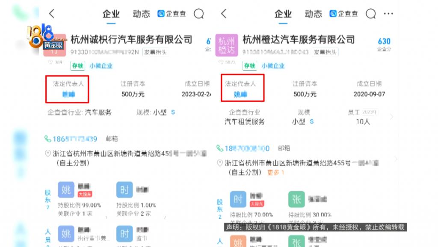Expand the address chevron on 杭州橙达
The image size is (438, 247).
(396, 159)
